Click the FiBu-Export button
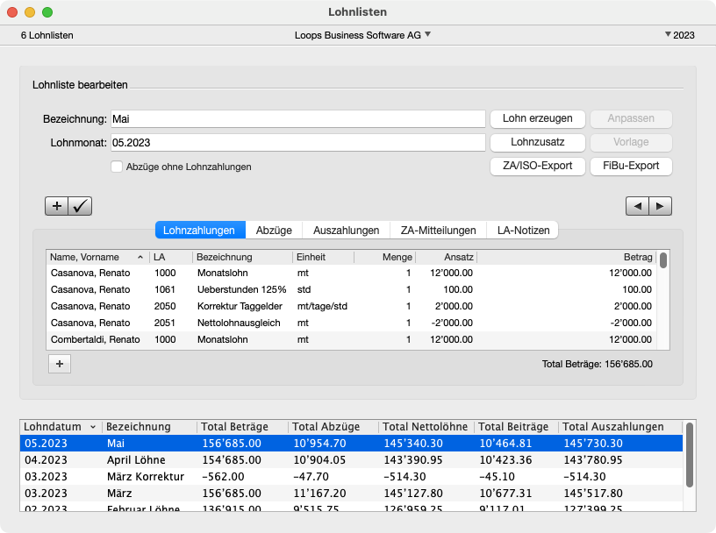 pyautogui.click(x=631, y=166)
